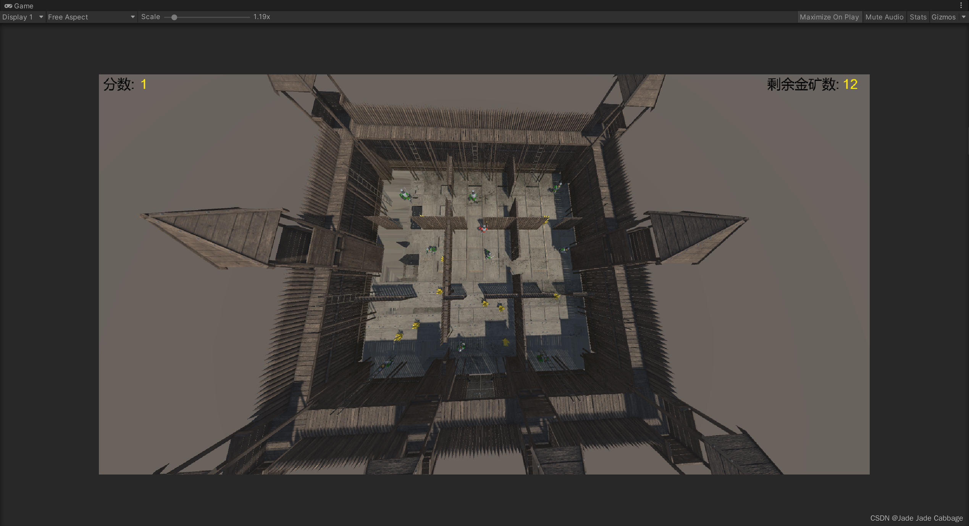Image resolution: width=969 pixels, height=526 pixels.
Task: Click the green soldier directly below the red character
Action: tap(488, 254)
